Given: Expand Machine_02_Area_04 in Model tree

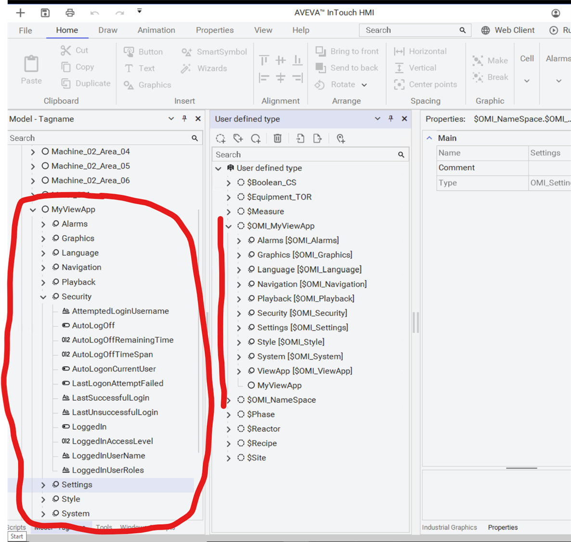Looking at the screenshot, I should [x=33, y=152].
